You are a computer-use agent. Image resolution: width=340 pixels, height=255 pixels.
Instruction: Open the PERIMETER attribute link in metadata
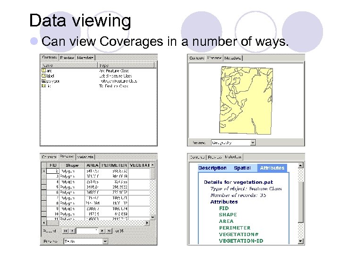coord(235,228)
